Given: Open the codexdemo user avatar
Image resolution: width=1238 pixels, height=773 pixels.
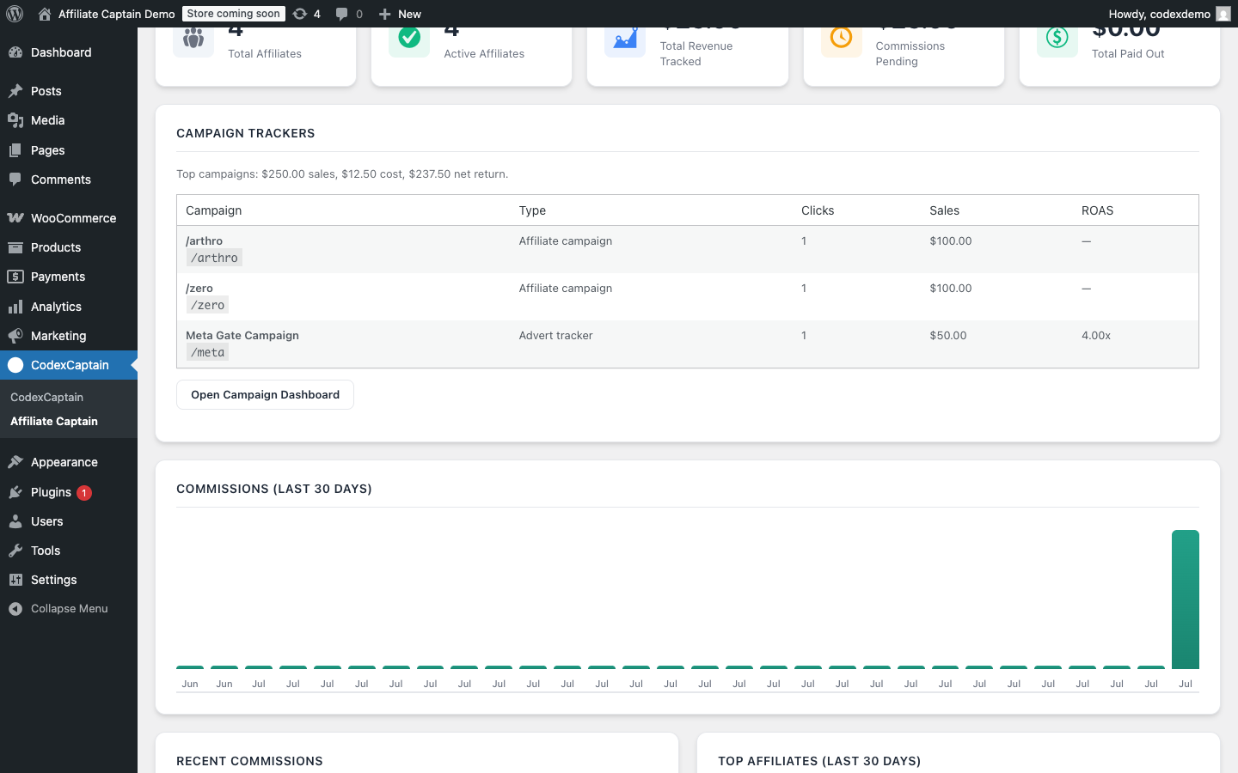Looking at the screenshot, I should click(x=1223, y=14).
